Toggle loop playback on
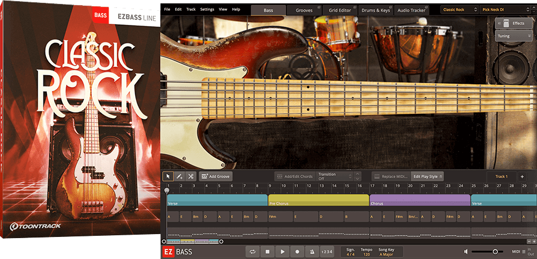The width and height of the screenshot is (537, 259). pyautogui.click(x=253, y=251)
